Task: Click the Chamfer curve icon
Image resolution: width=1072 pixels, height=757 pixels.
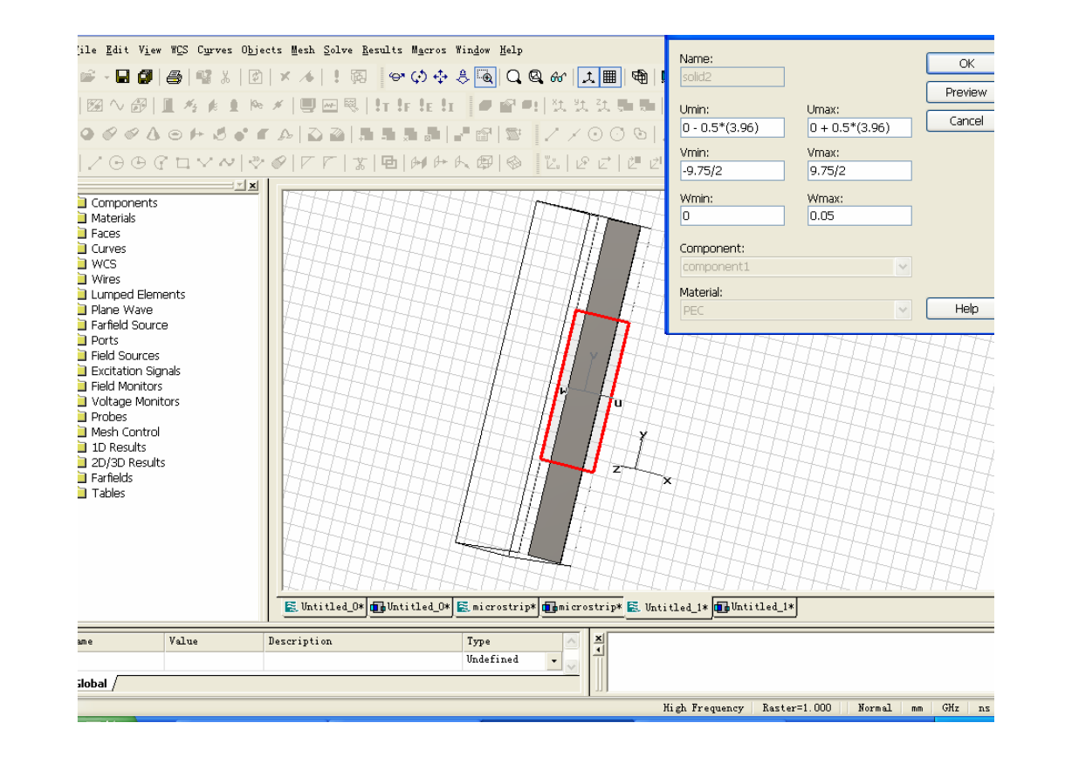Action: [x=308, y=162]
